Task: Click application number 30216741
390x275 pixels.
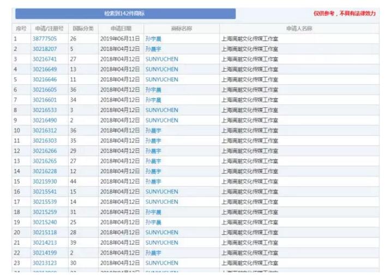Action: coord(44,59)
